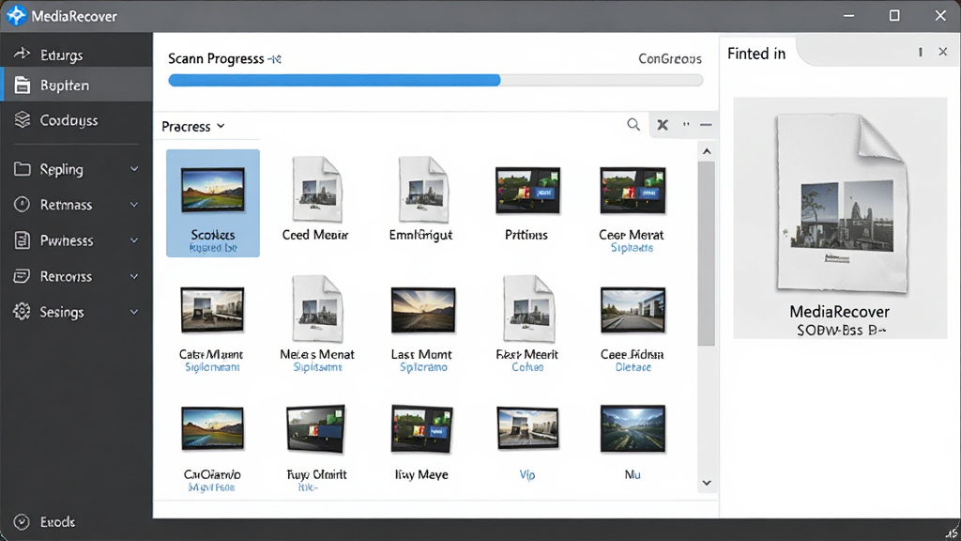Select the Bapiten document icon in sidebar
The height and width of the screenshot is (541, 961).
(x=23, y=85)
